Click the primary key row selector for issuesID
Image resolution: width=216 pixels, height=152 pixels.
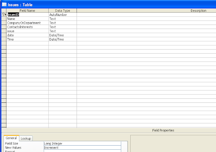tap(4, 14)
